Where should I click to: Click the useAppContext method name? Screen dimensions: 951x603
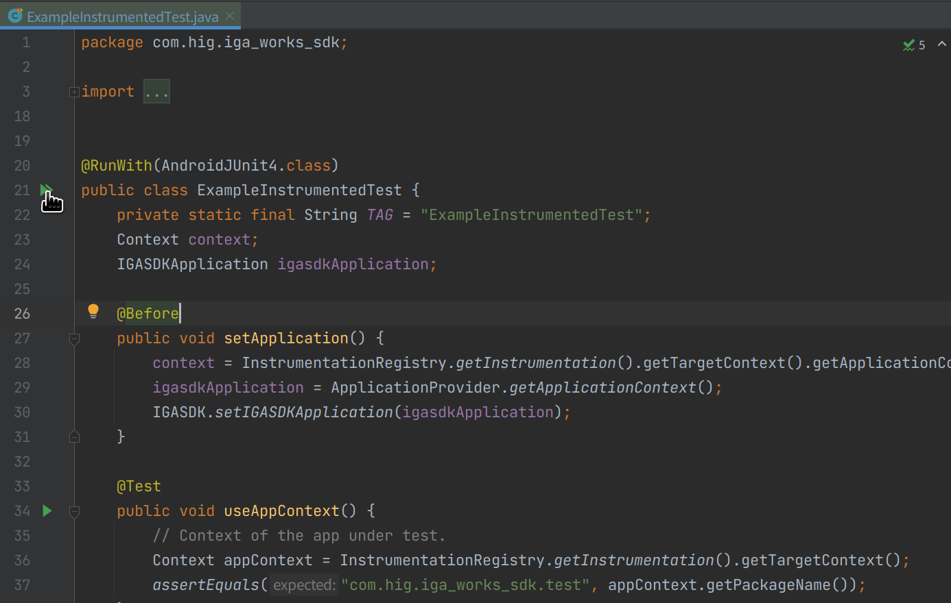coord(281,510)
